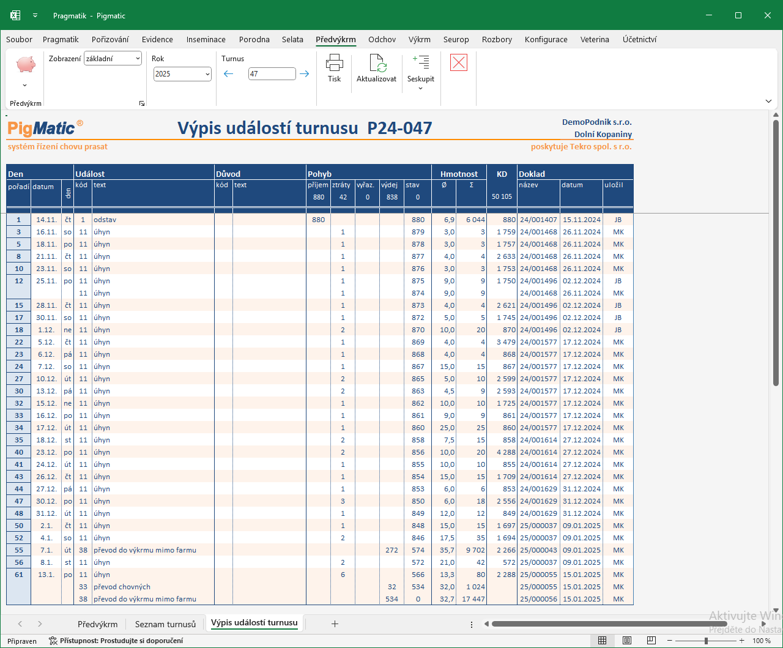Click the Turnus number input field

[272, 74]
